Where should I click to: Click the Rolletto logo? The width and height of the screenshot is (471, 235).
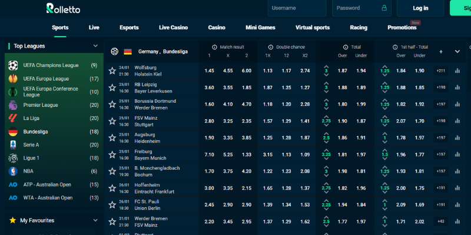click(x=63, y=8)
